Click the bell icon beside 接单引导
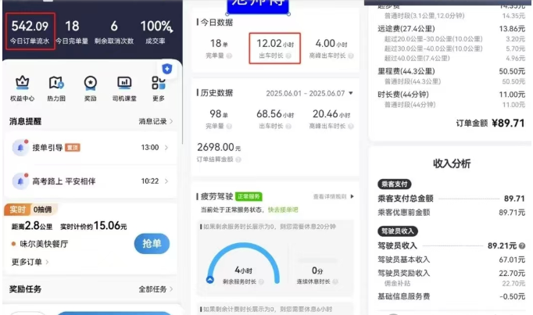This screenshot has width=533, height=315. pyautogui.click(x=20, y=147)
